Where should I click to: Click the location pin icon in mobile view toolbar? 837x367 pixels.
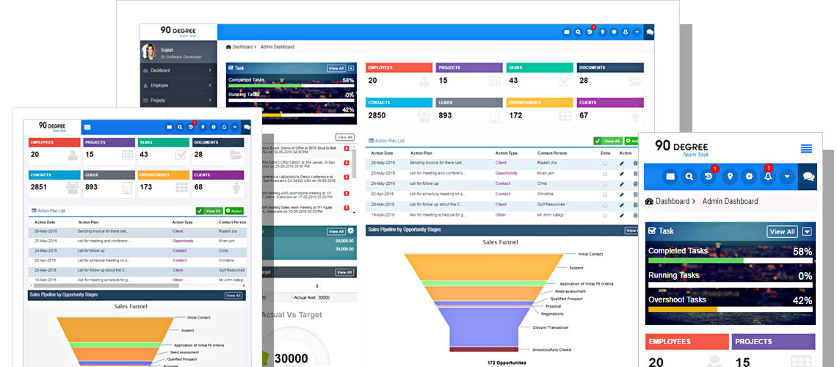pos(729,176)
